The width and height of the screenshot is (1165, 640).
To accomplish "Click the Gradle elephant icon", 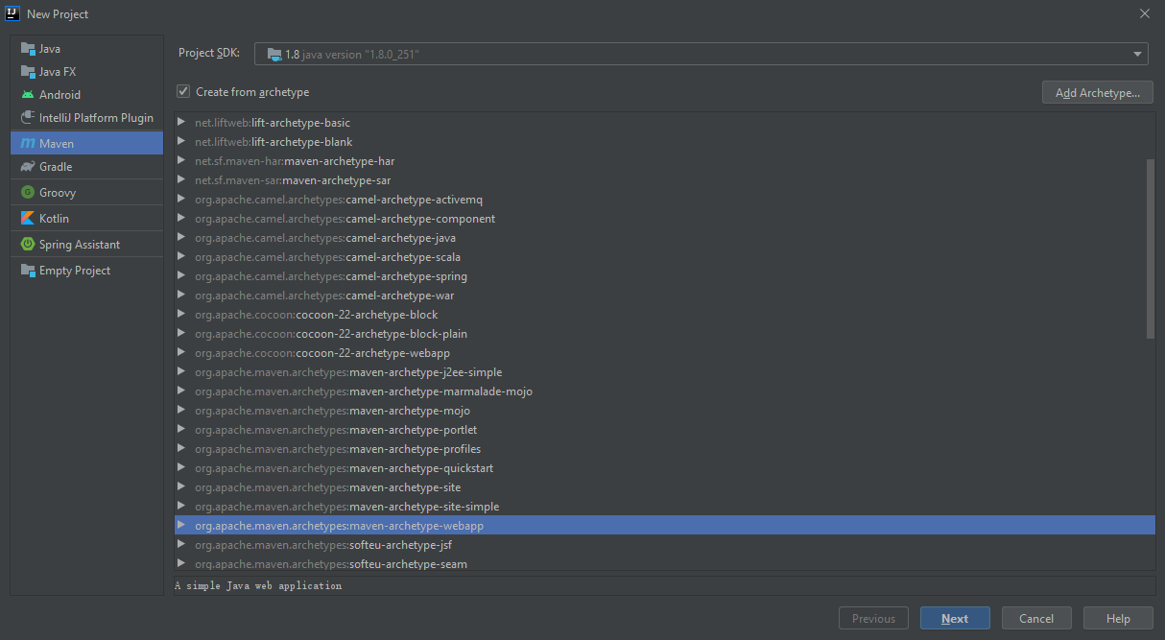I will coord(27,166).
